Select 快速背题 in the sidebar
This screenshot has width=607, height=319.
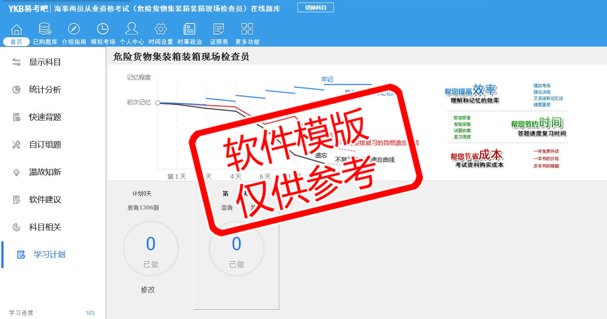[44, 117]
